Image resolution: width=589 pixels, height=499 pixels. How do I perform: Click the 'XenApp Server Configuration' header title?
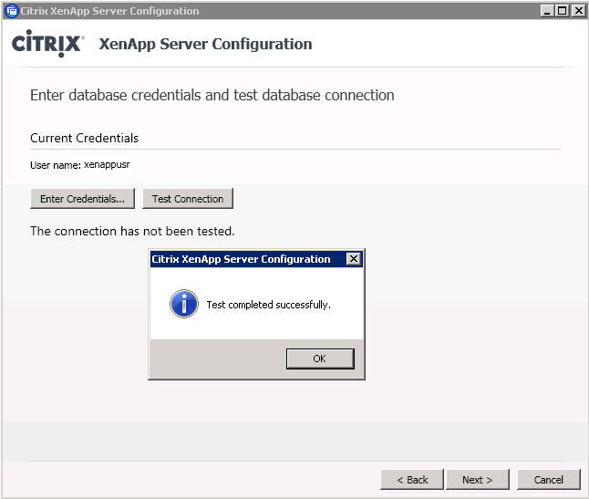[205, 44]
